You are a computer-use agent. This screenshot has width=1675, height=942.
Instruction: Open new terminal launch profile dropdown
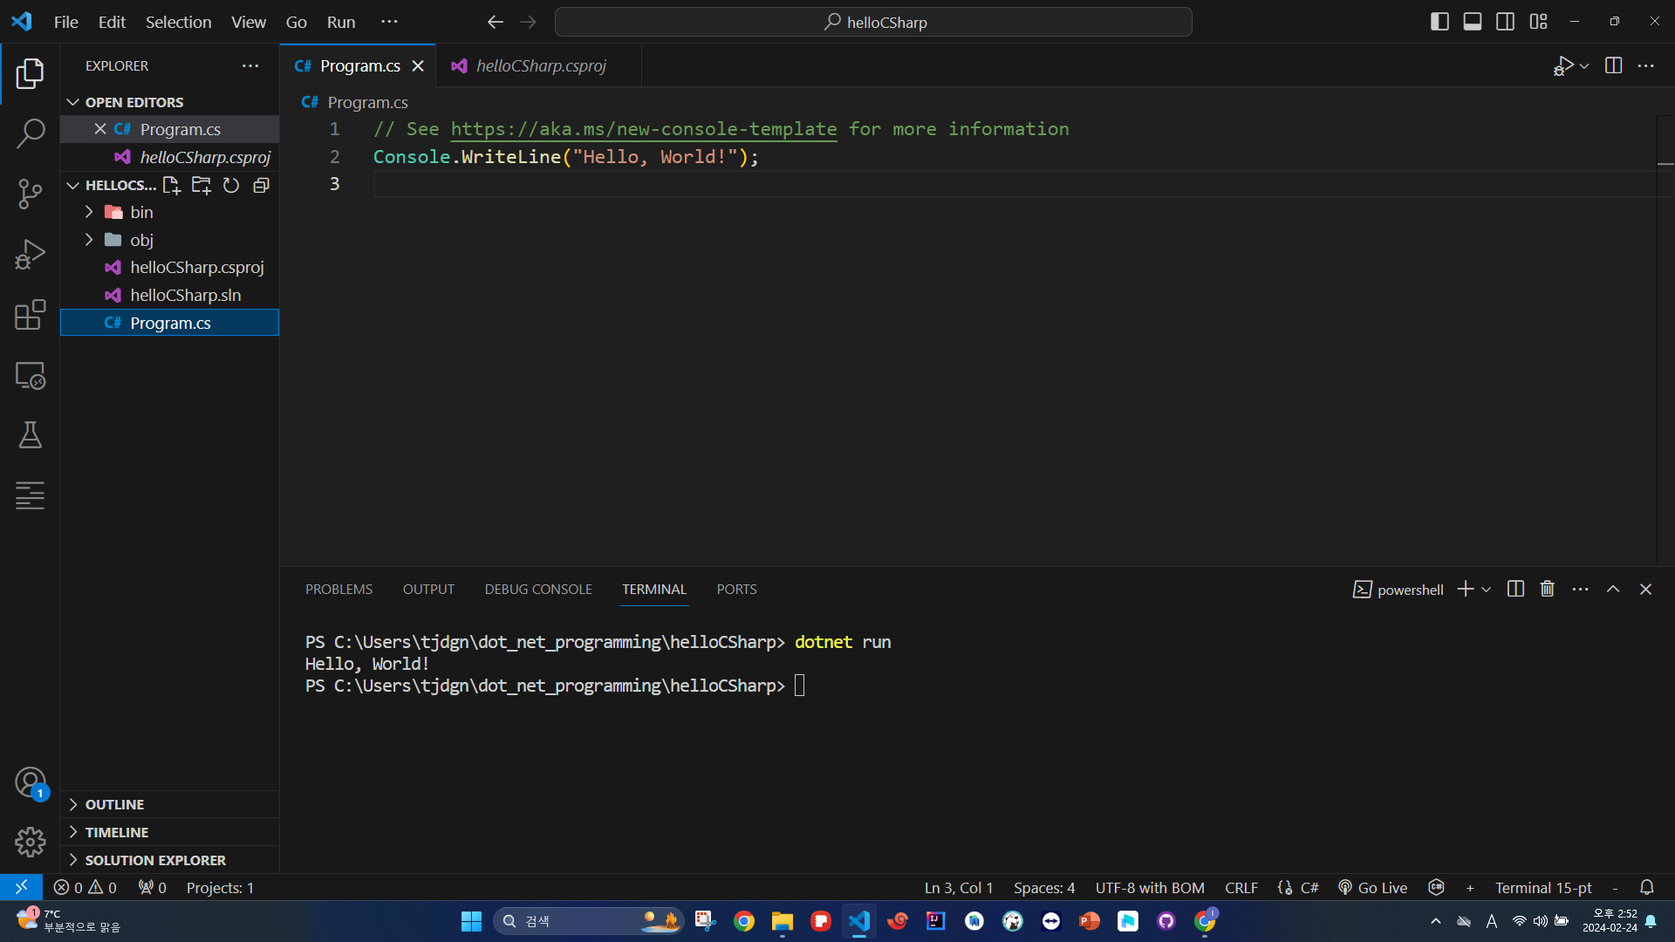pos(1487,590)
